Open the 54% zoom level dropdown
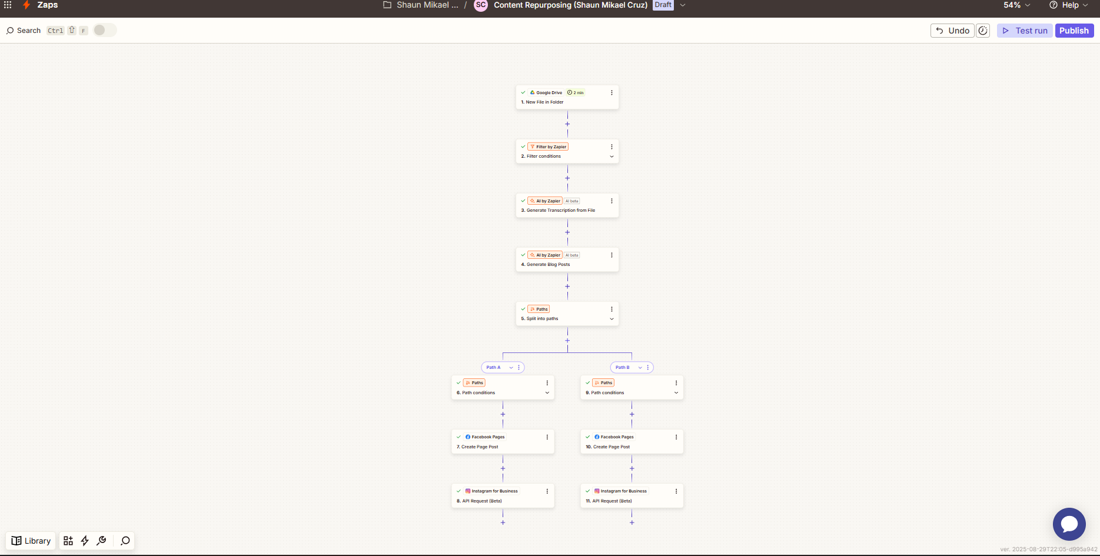Screen dimensions: 1100x556 (x=1017, y=5)
